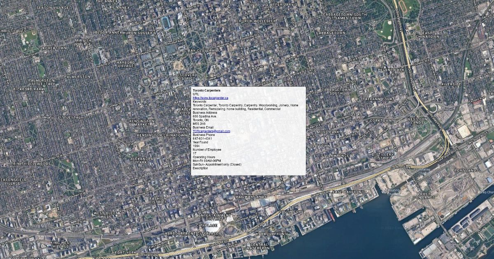This screenshot has height=259, width=494.
Task: Click the 'FASHION DISTRICT' map label
Action: pos(158,200)
